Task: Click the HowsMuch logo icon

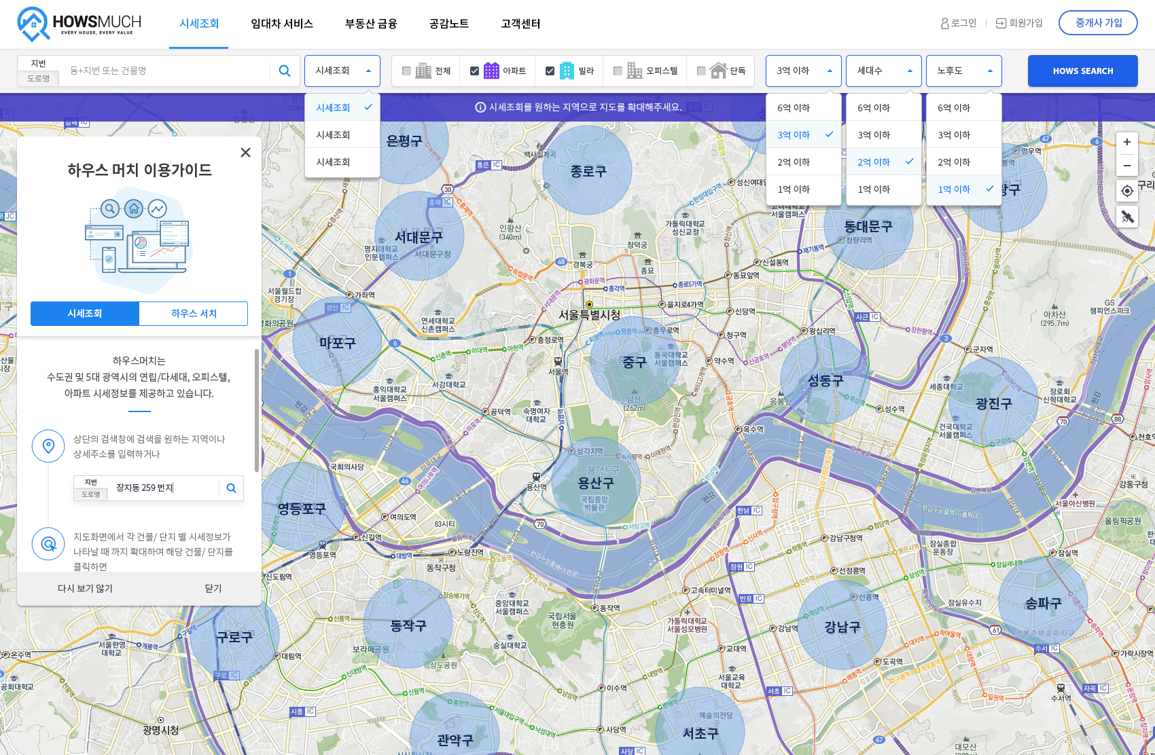Action: (33, 24)
